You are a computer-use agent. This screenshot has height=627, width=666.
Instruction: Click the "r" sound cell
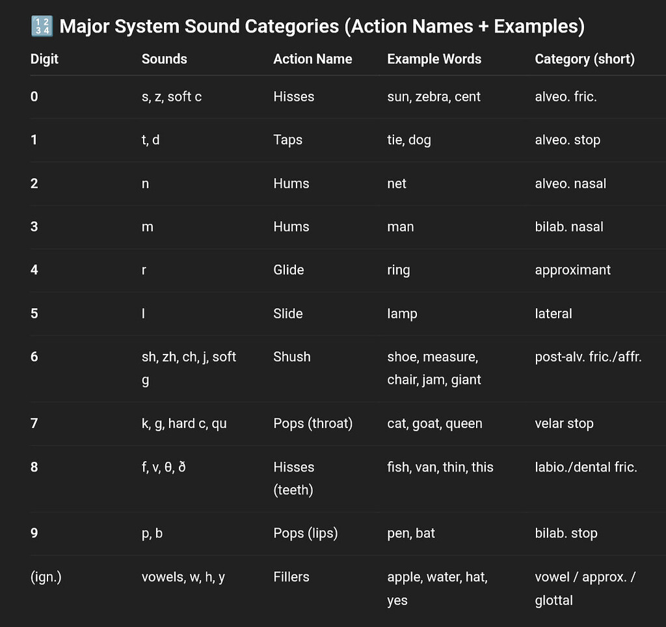tap(144, 270)
